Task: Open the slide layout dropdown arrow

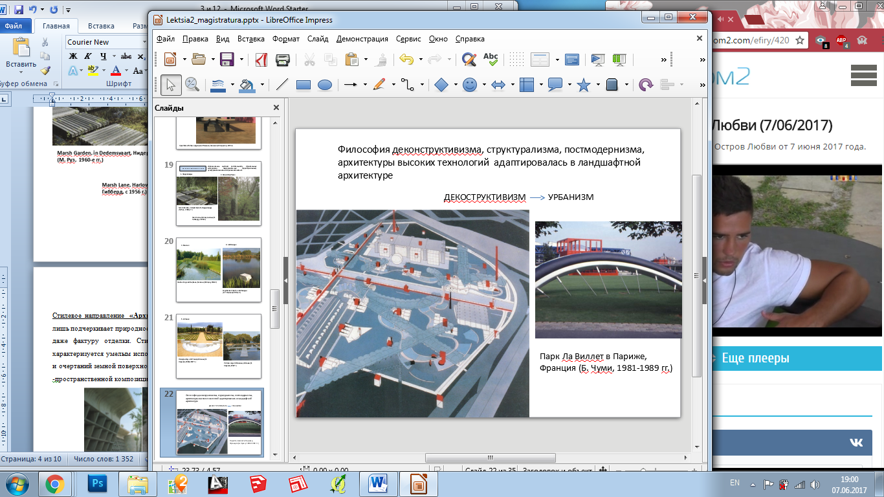Action: pyautogui.click(x=557, y=60)
